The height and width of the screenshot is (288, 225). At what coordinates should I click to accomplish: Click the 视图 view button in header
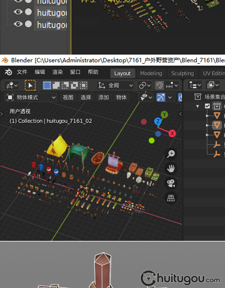(68, 97)
